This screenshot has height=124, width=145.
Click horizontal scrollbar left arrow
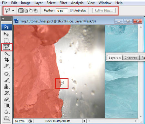pos(89,121)
